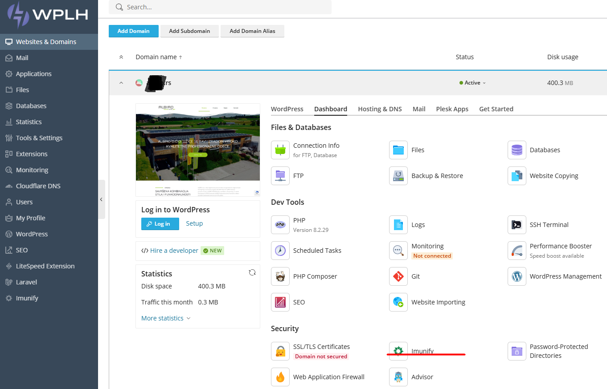This screenshot has height=389, width=607.
Task: Open the website preview thumbnail
Action: [x=198, y=150]
